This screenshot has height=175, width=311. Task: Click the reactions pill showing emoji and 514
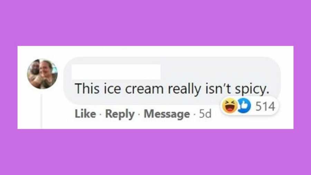coord(249,106)
